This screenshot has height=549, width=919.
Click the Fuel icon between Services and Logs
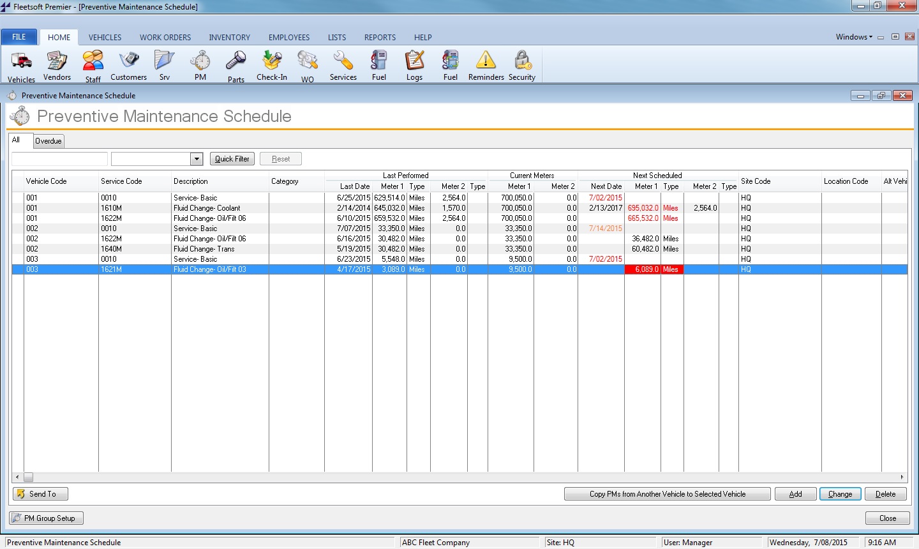point(379,66)
